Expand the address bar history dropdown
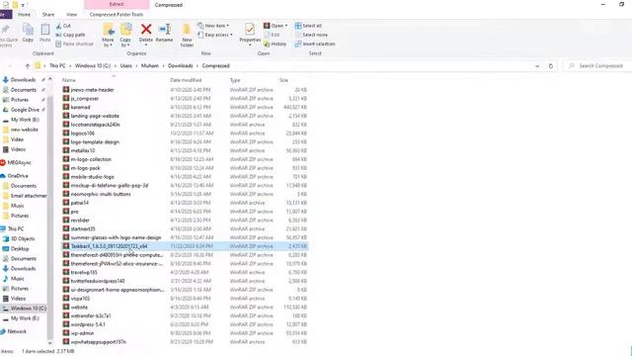632x356 pixels. (537, 66)
